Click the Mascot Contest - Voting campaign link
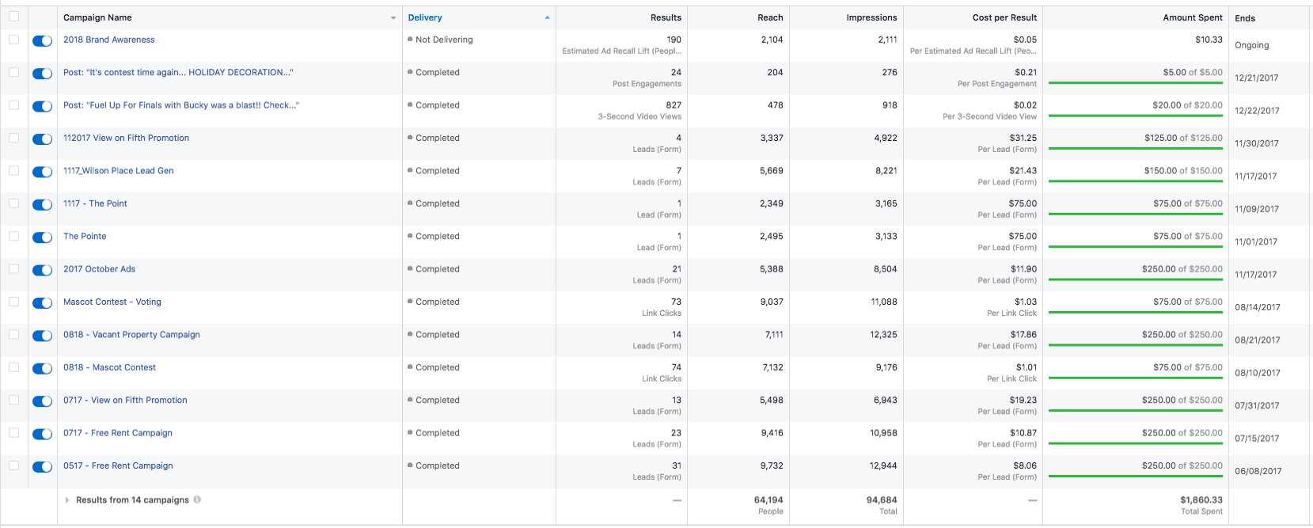 coord(112,302)
